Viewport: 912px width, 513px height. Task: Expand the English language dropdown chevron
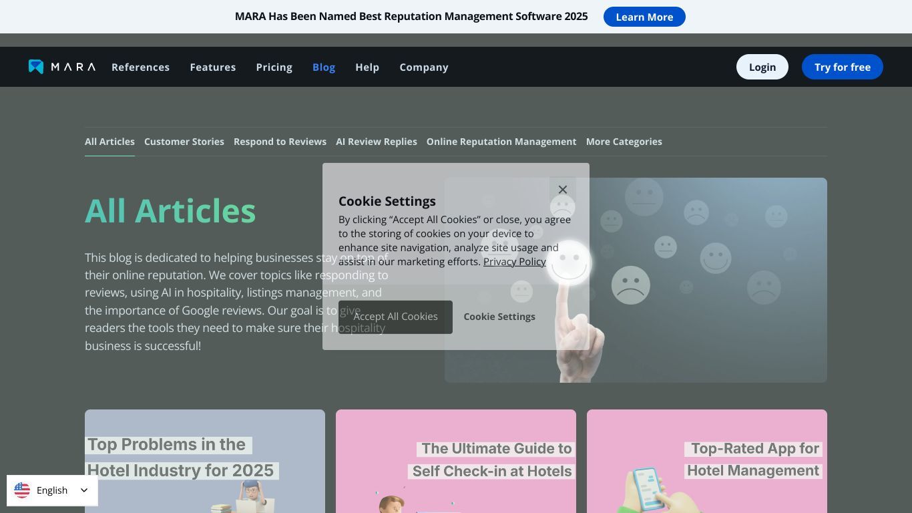tap(84, 490)
